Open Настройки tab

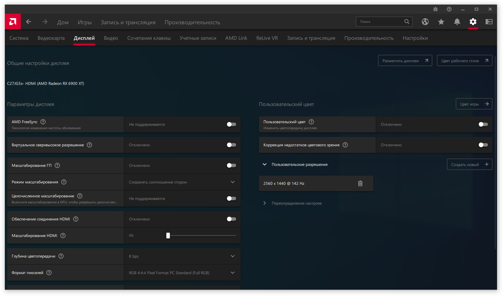point(415,38)
